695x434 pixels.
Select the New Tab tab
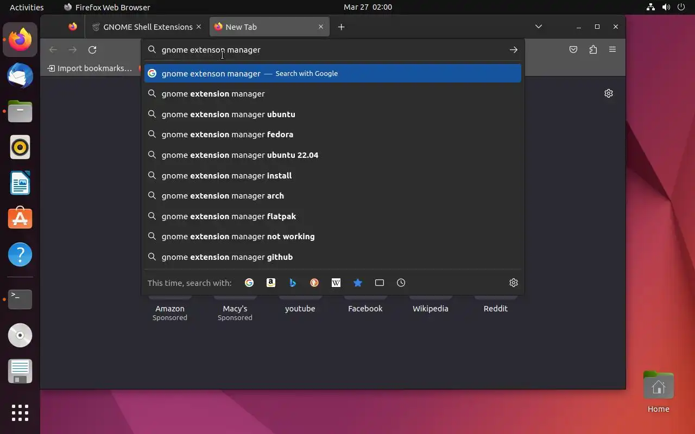269,27
